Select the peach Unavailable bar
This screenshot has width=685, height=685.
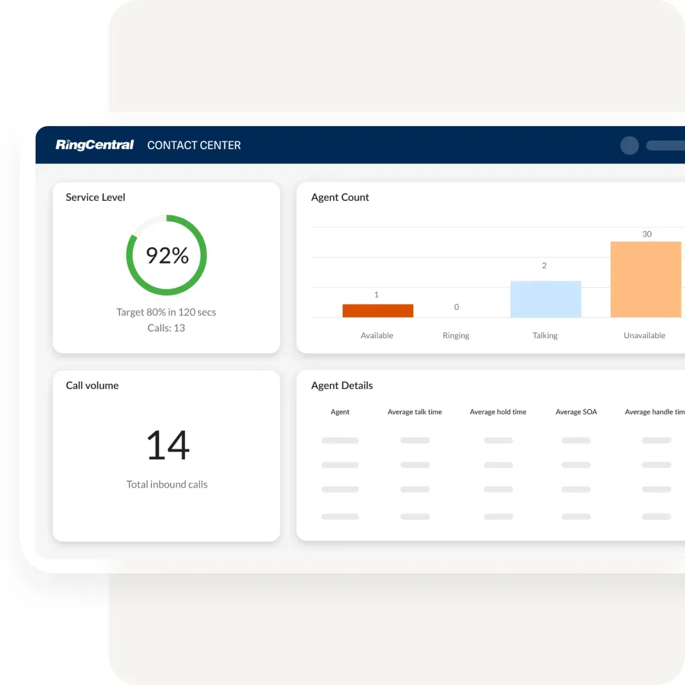pyautogui.click(x=646, y=279)
